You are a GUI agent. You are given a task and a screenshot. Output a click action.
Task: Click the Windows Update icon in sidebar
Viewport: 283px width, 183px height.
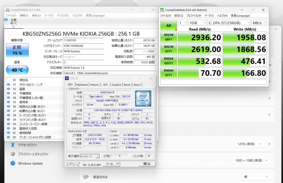point(13,163)
